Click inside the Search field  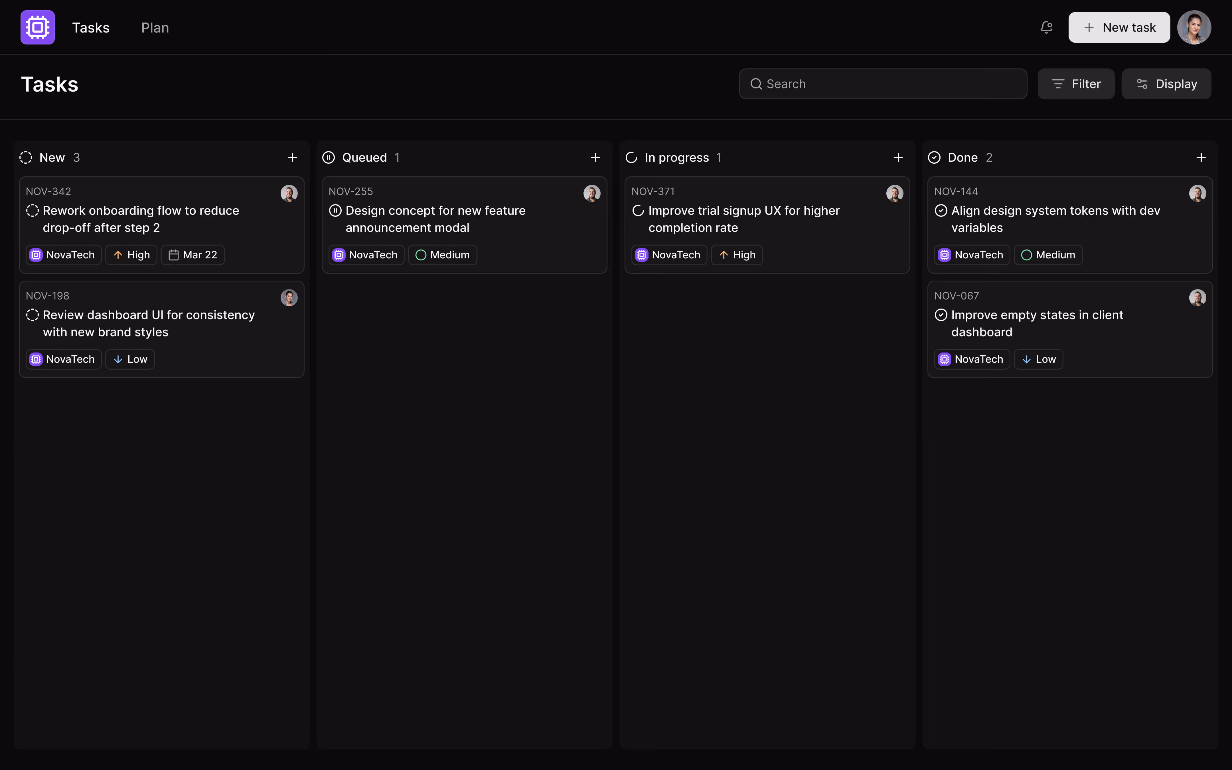pos(866,84)
